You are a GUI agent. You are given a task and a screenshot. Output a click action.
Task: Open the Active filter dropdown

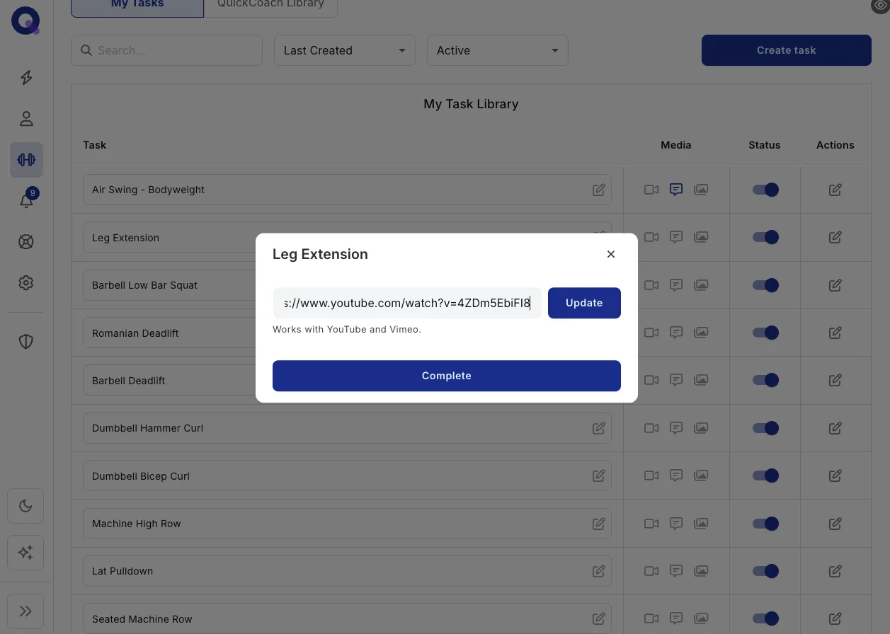coord(498,50)
